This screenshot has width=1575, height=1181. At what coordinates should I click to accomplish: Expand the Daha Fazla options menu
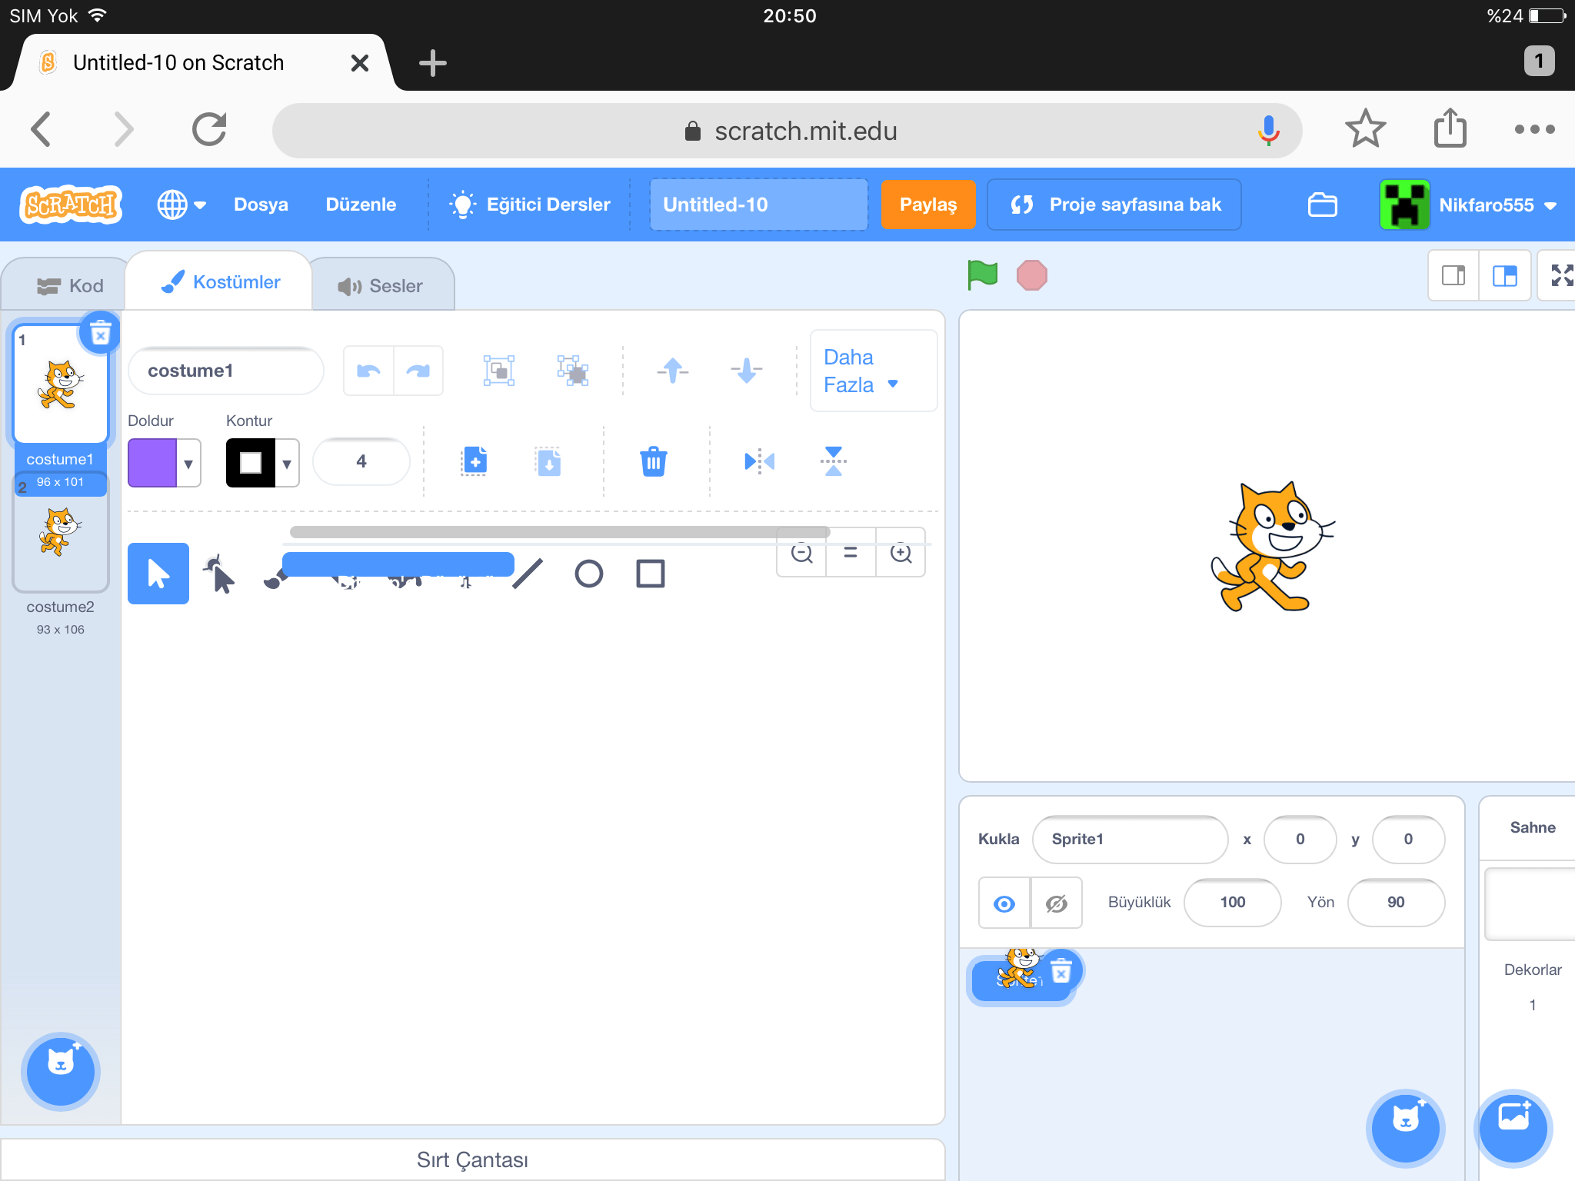click(x=873, y=370)
